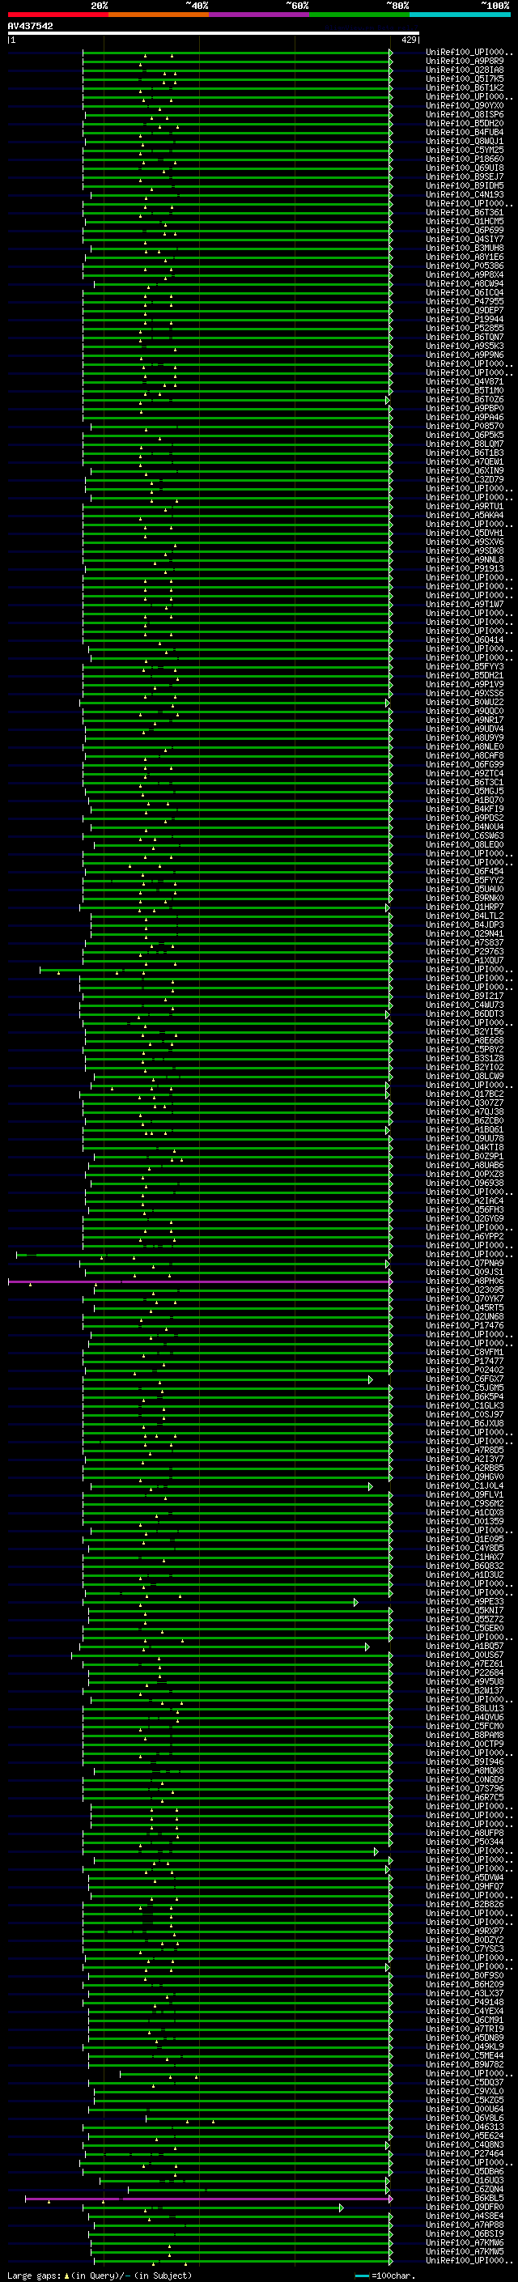
Task: Select the UniRef100_O01359 label
Action: coord(465,1522)
